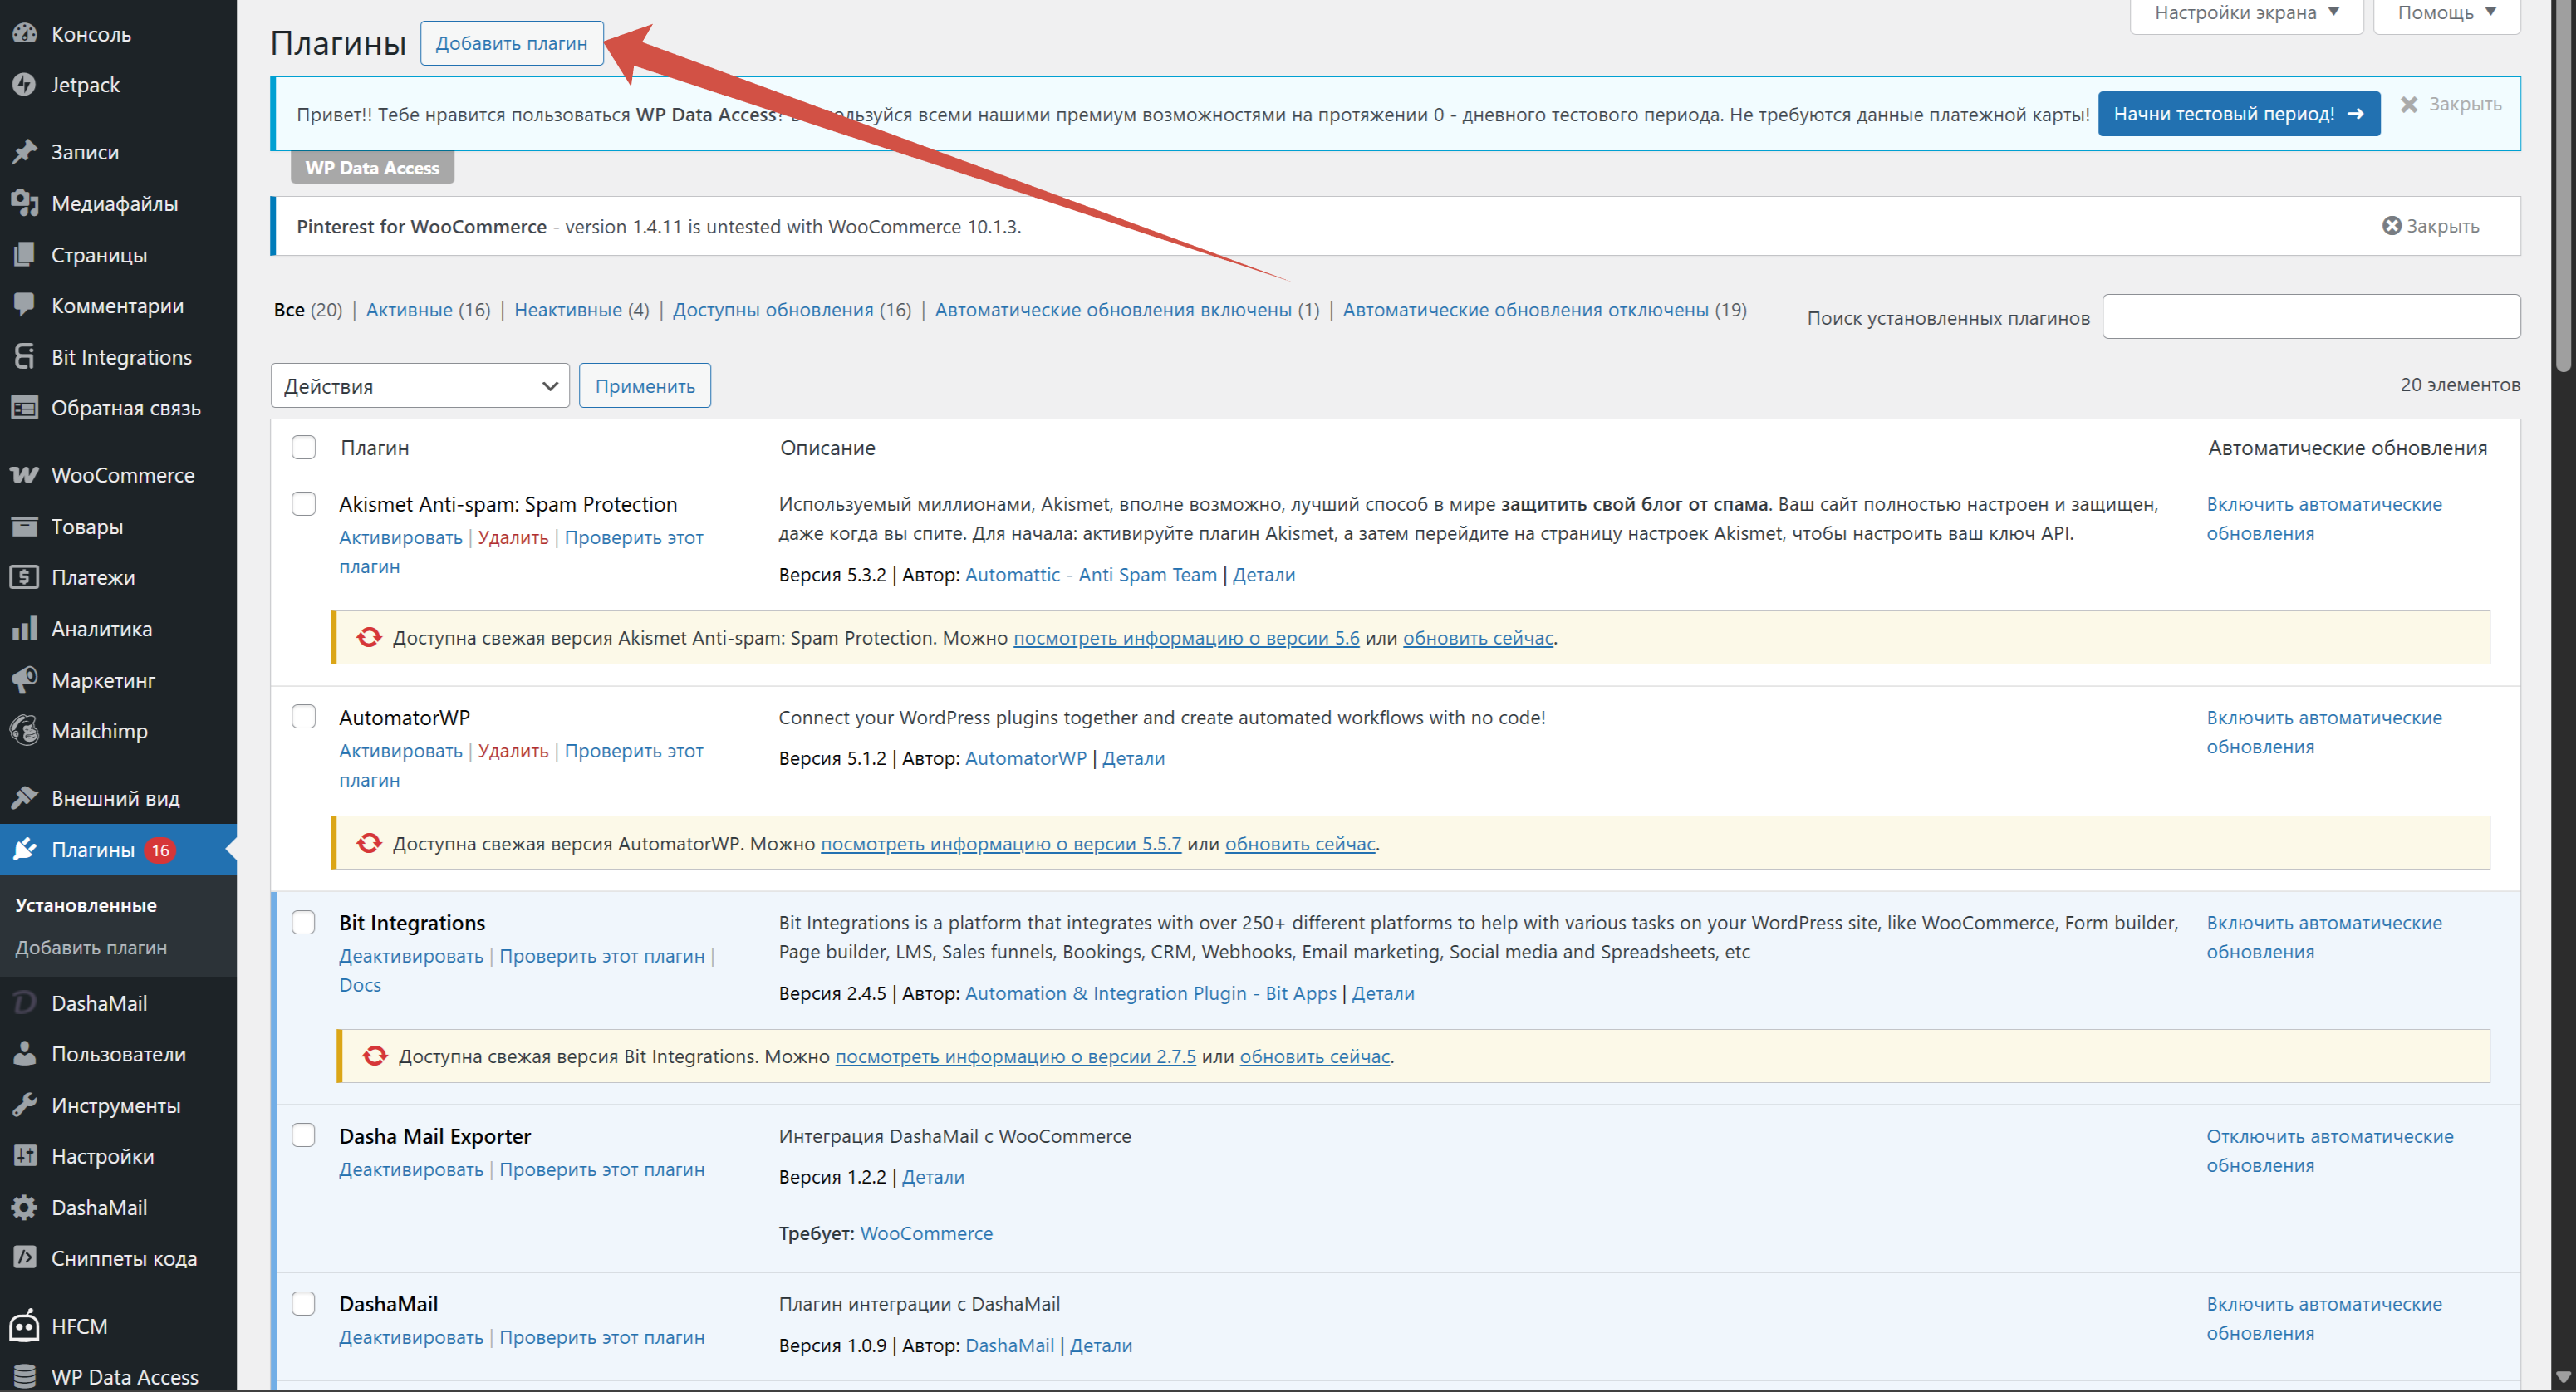
Task: Open the Действия bulk actions dropdown
Action: 420,386
